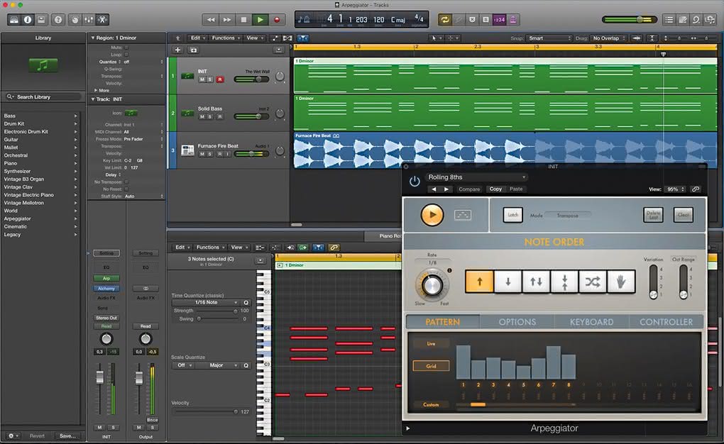Click the Search Library field
The height and width of the screenshot is (444, 724).
(x=43, y=97)
